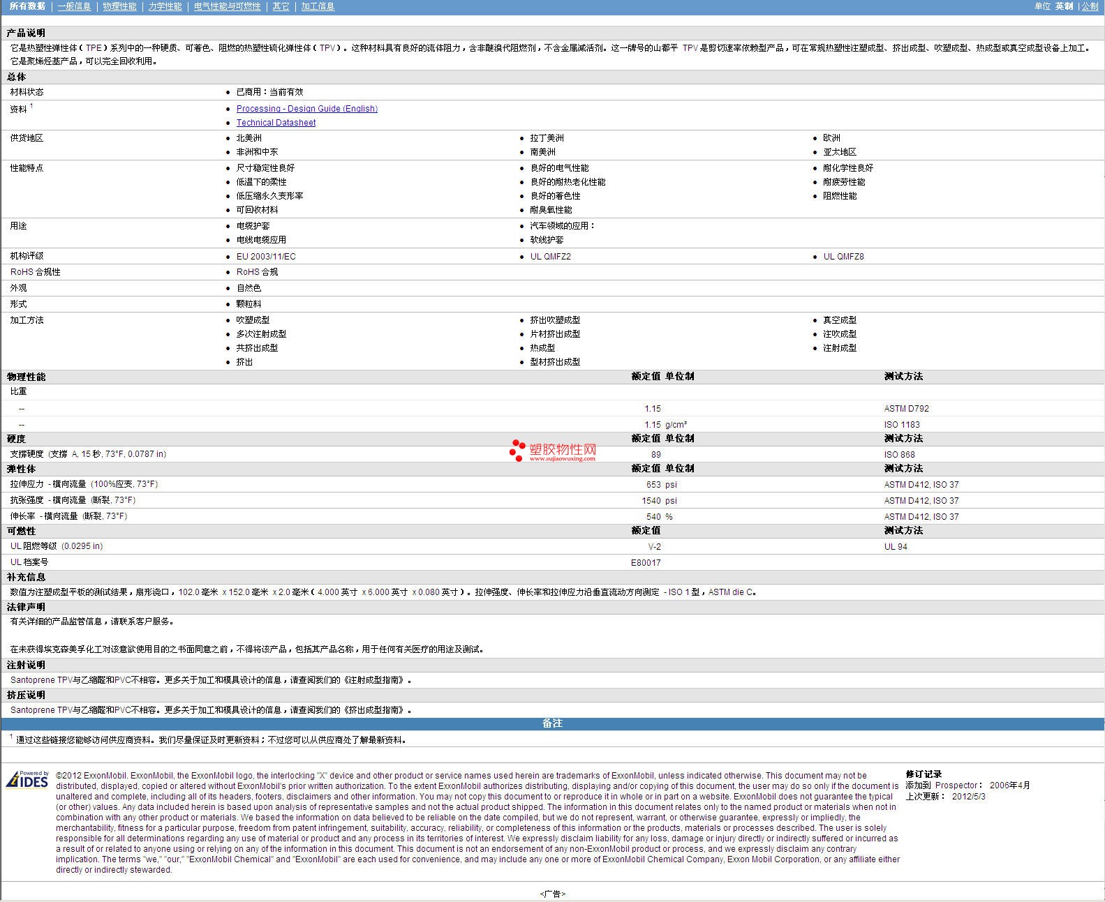Click the ISO 1183 test method
Image resolution: width=1105 pixels, height=902 pixels.
point(902,424)
